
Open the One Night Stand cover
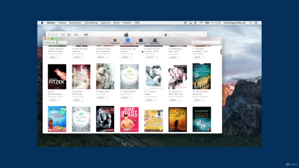coord(129,119)
